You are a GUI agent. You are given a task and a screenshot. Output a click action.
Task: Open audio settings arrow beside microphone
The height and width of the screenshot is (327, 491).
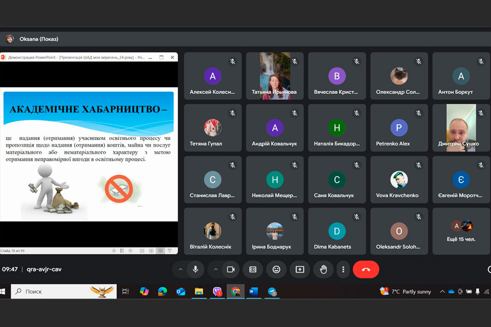pyautogui.click(x=181, y=269)
